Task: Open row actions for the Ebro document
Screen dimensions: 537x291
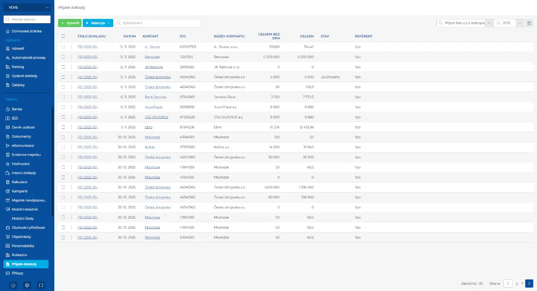Action: (x=72, y=127)
